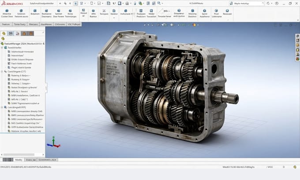Viewport: 300px width, 180px height.
Task: Click the left arrow of the tree scrollbar
Action: coord(2,154)
